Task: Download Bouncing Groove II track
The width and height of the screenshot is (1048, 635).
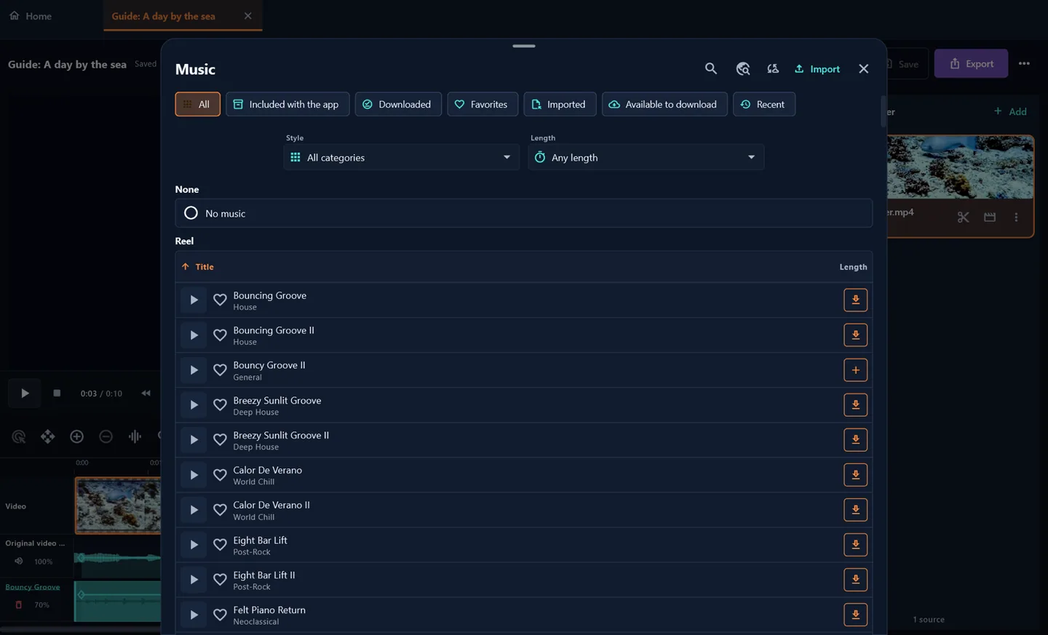Action: coord(855,335)
